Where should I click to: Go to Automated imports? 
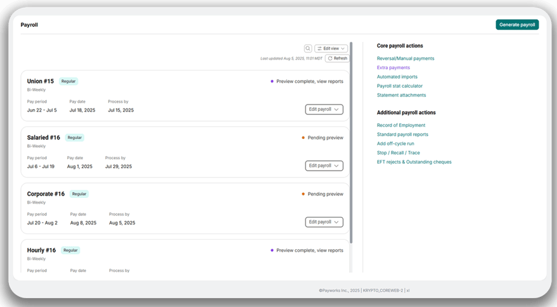tap(397, 77)
